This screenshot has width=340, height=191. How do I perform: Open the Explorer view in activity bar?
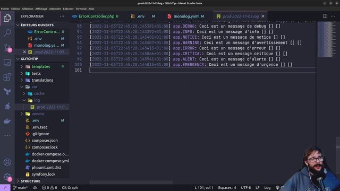(x=7, y=18)
